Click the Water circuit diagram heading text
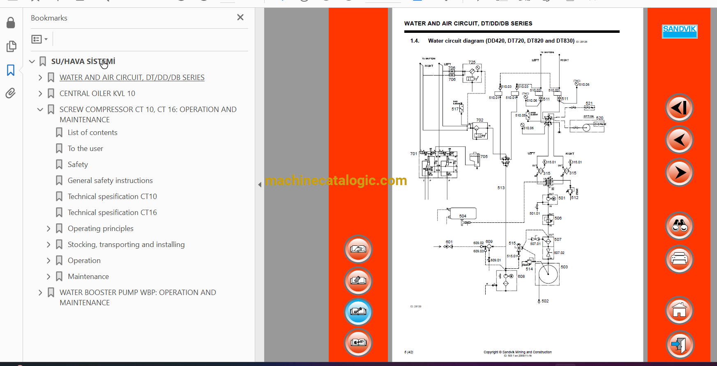 501,41
